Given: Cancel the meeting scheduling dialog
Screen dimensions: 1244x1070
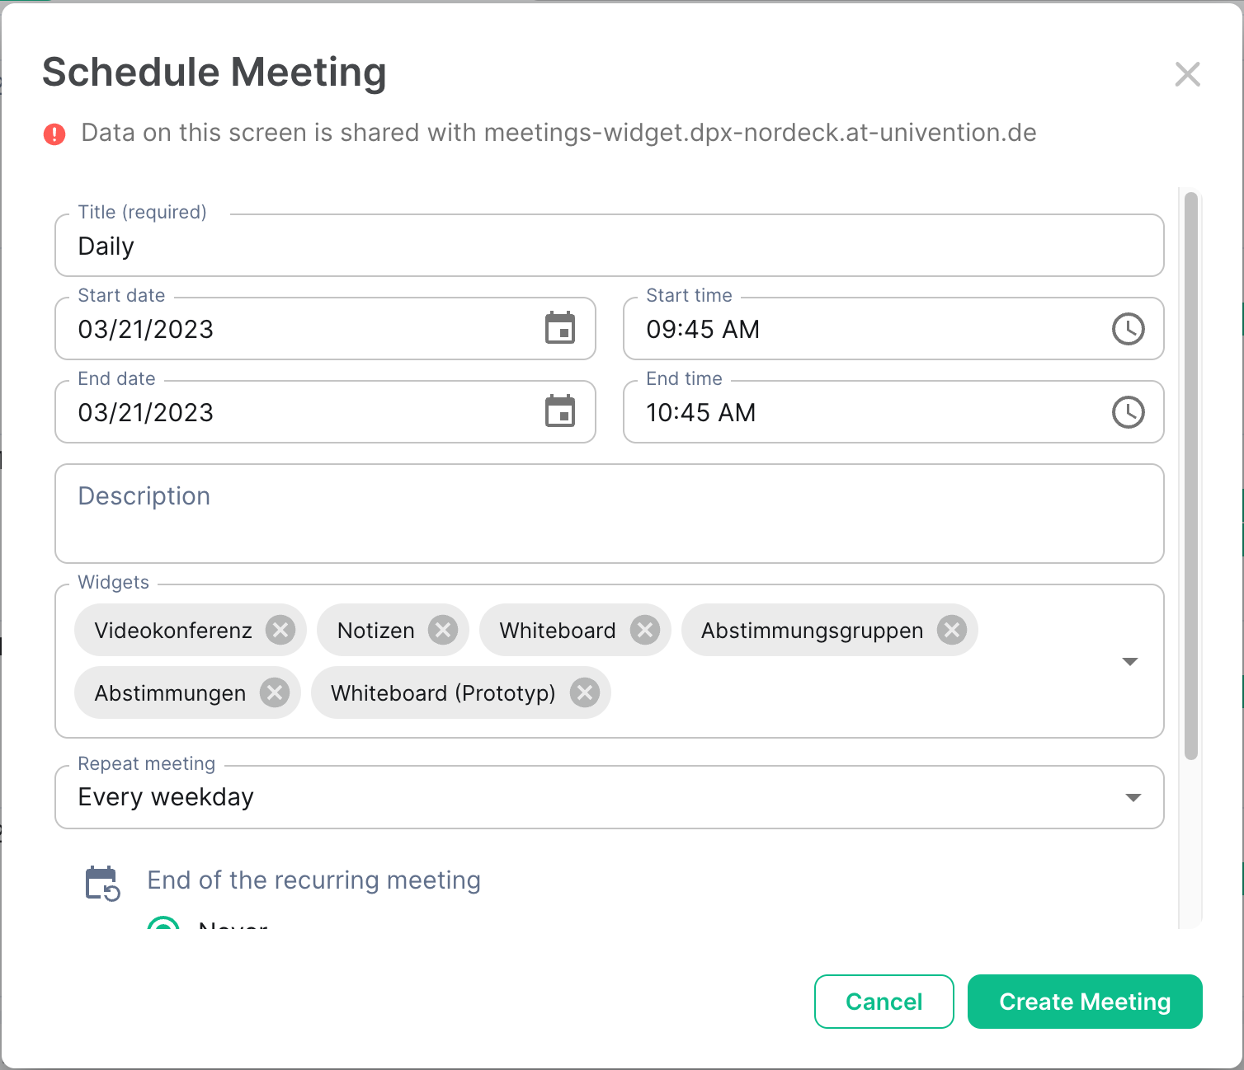Looking at the screenshot, I should tap(884, 1002).
